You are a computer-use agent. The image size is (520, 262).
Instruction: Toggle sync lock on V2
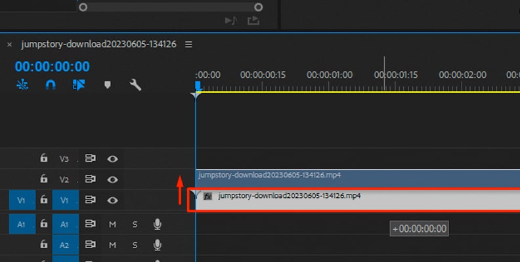[90, 179]
